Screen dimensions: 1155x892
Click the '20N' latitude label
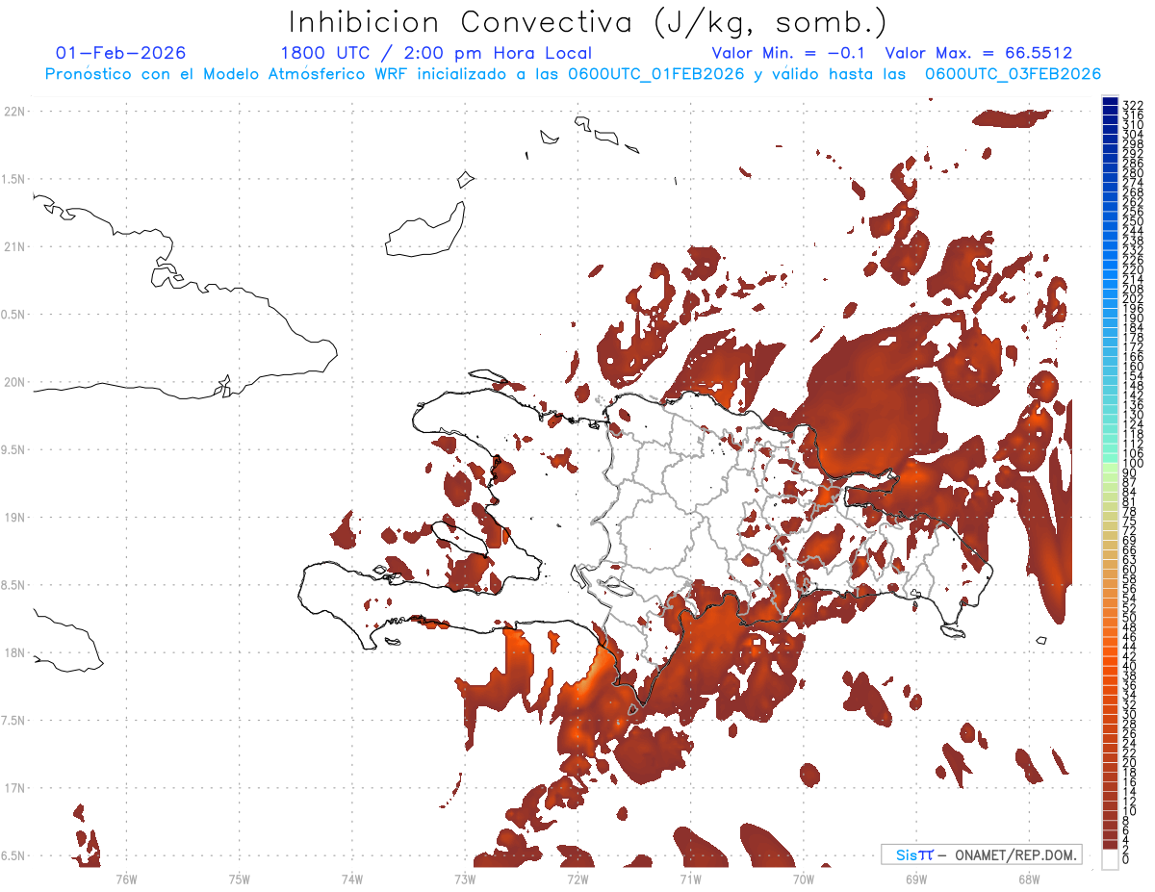click(x=14, y=382)
